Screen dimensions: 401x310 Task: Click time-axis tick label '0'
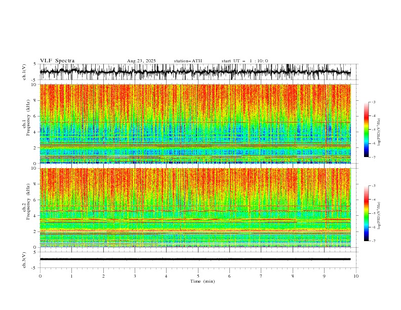40,276
